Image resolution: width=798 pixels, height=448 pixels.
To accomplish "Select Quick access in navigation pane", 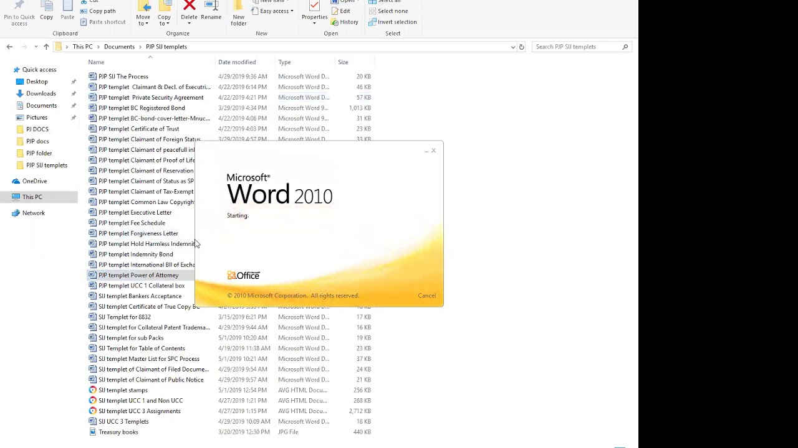I will [39, 70].
